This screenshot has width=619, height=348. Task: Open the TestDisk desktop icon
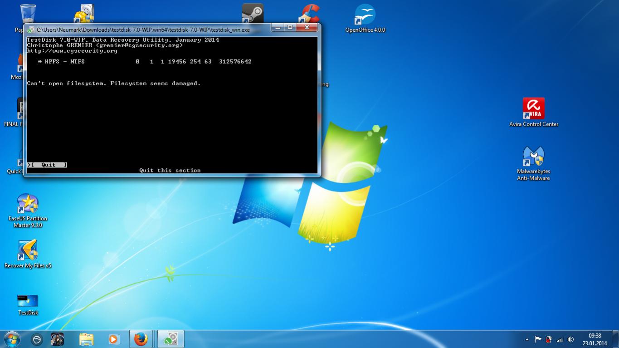click(28, 304)
